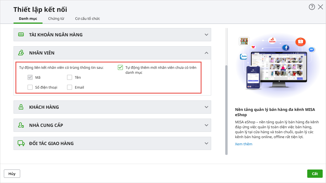Collapse the Nhân viên section chevron
The height and width of the screenshot is (183, 326).
tap(206, 53)
